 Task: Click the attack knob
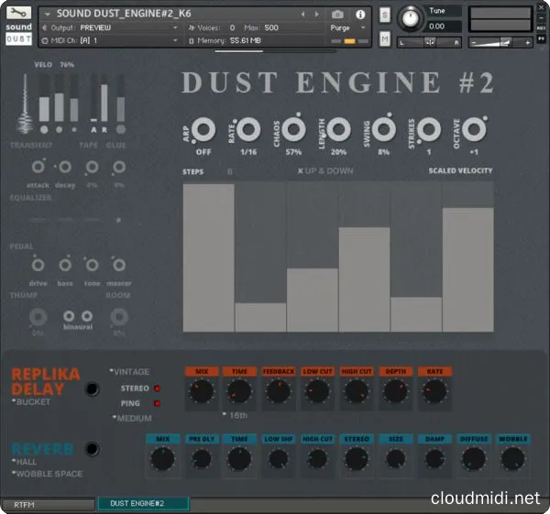point(38,167)
